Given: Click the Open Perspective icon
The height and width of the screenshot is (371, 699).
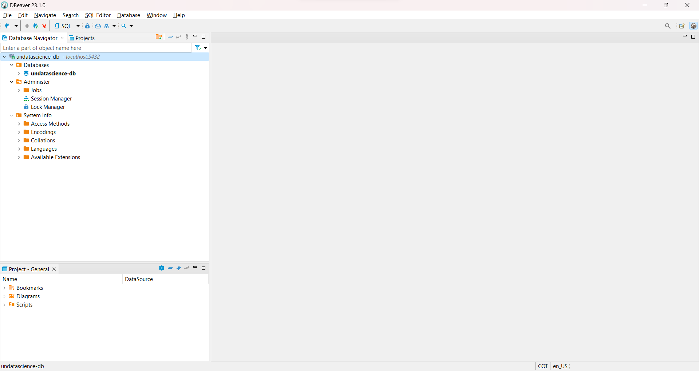Looking at the screenshot, I should 682,26.
